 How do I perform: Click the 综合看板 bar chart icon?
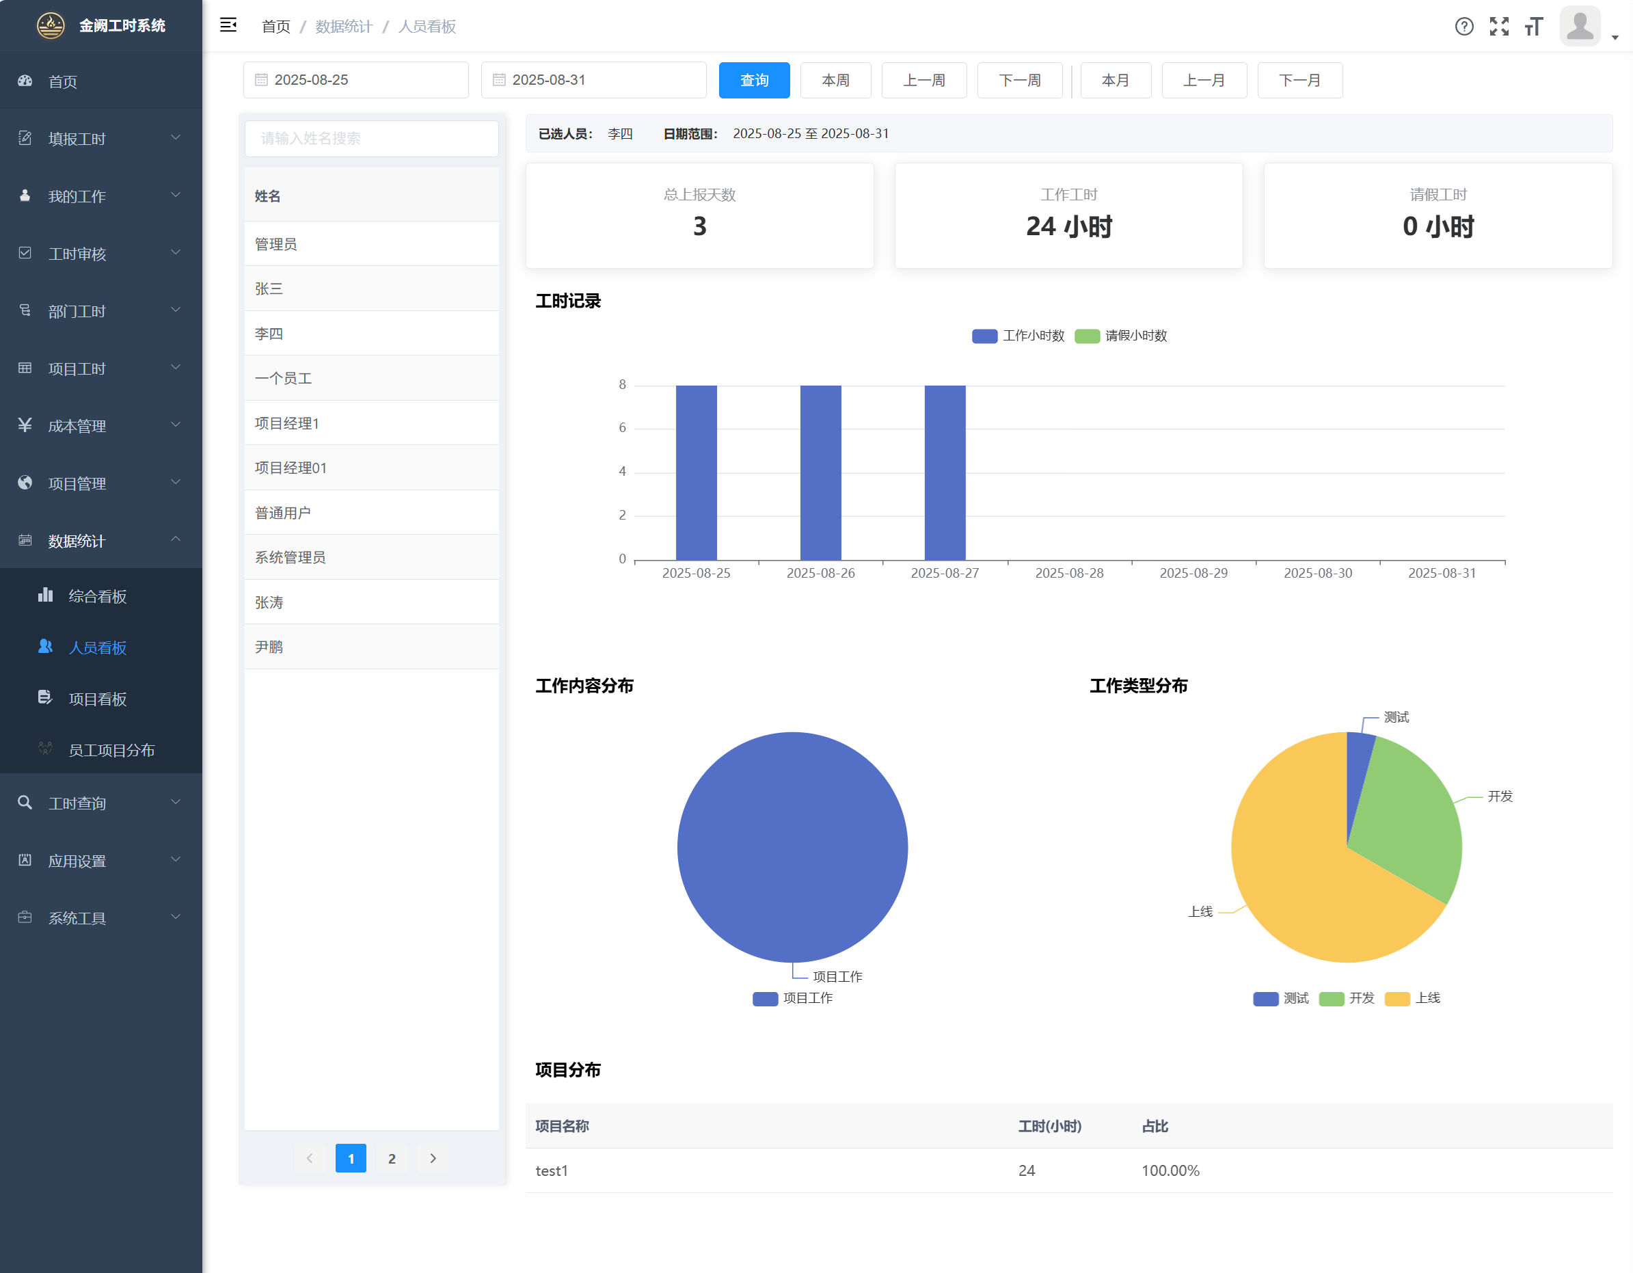[46, 595]
